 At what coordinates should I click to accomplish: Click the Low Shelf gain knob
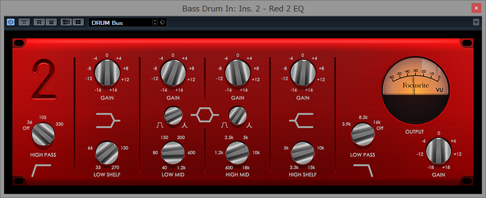click(x=107, y=73)
